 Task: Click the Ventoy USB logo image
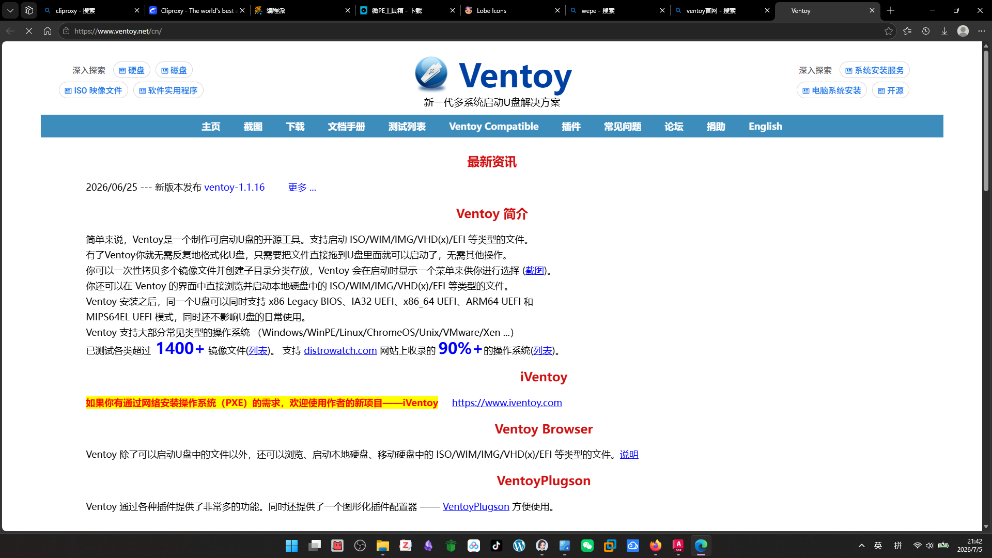coord(431,74)
